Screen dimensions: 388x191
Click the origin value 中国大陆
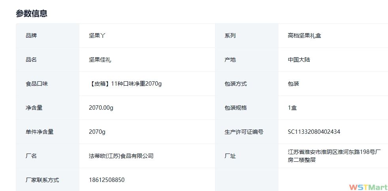[x=299, y=60]
